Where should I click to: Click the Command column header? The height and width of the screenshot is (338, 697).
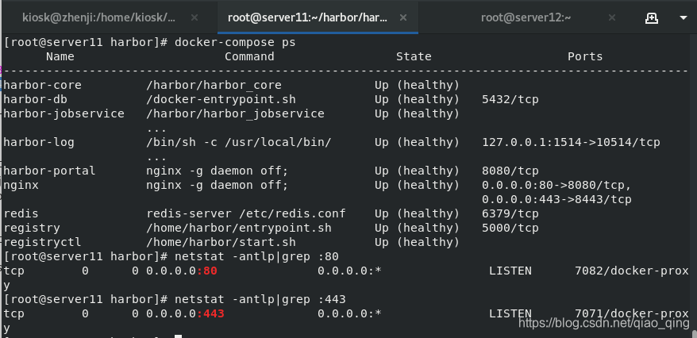(249, 57)
